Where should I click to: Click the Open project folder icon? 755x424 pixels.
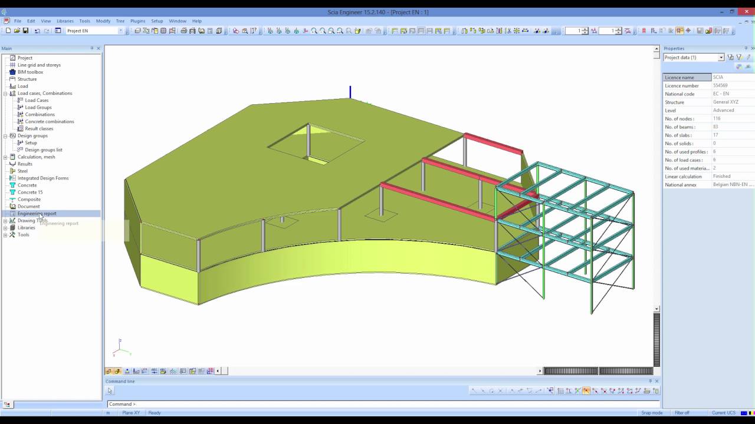tap(17, 31)
